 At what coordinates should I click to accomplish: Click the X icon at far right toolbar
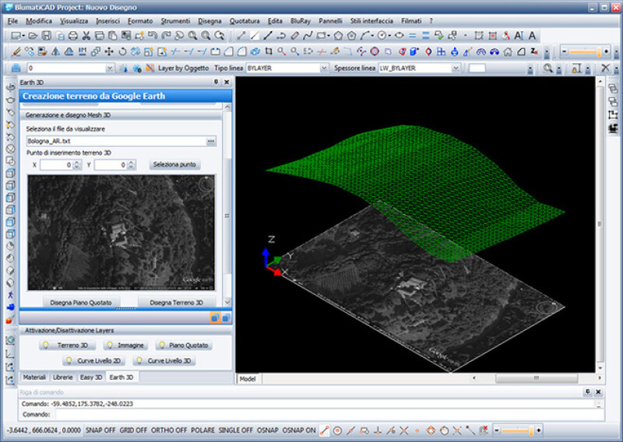tap(605, 68)
